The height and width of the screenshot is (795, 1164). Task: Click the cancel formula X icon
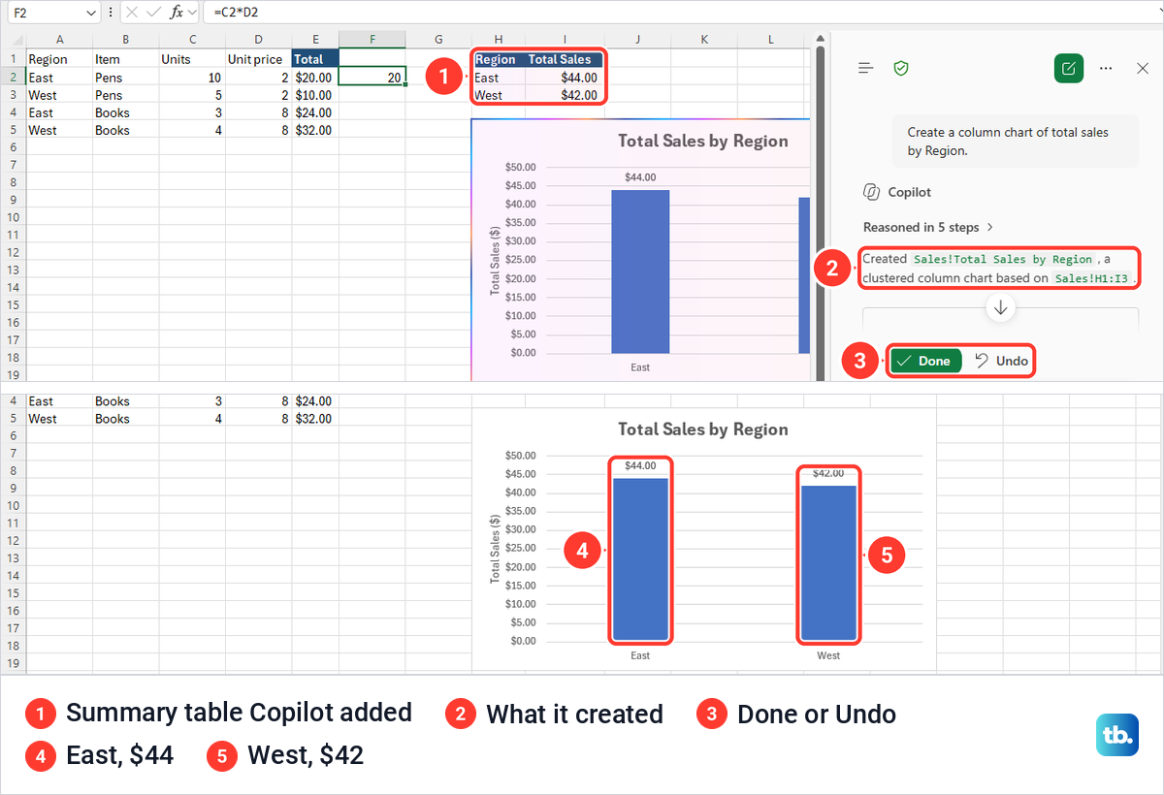pos(132,13)
